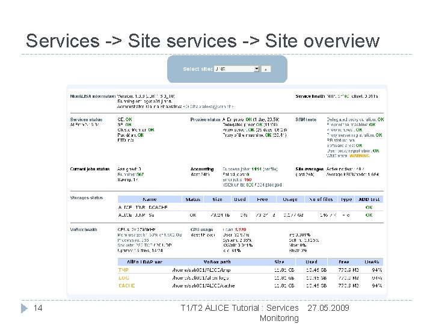Click the ADD test column header

point(369,199)
